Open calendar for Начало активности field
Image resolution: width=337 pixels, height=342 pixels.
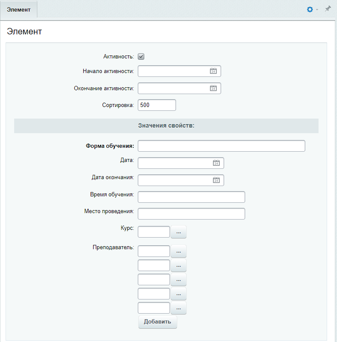(x=213, y=71)
